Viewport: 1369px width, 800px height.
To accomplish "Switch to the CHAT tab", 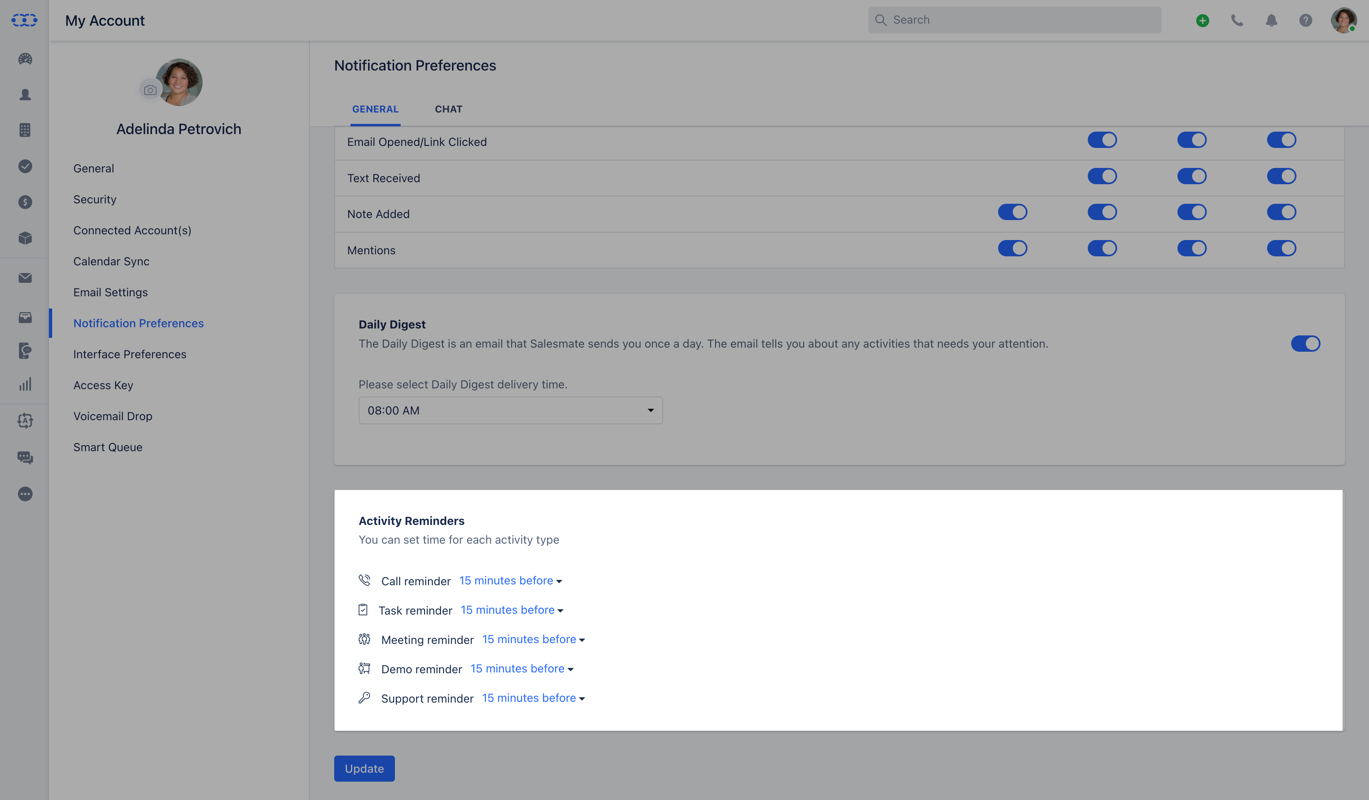I will click(449, 109).
